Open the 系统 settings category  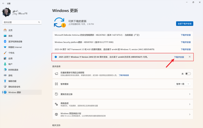pyautogui.click(x=22, y=36)
